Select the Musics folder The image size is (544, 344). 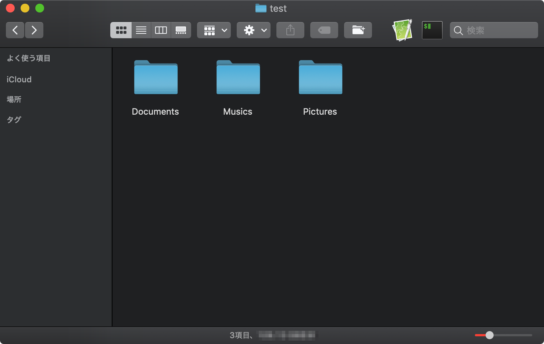(x=238, y=78)
